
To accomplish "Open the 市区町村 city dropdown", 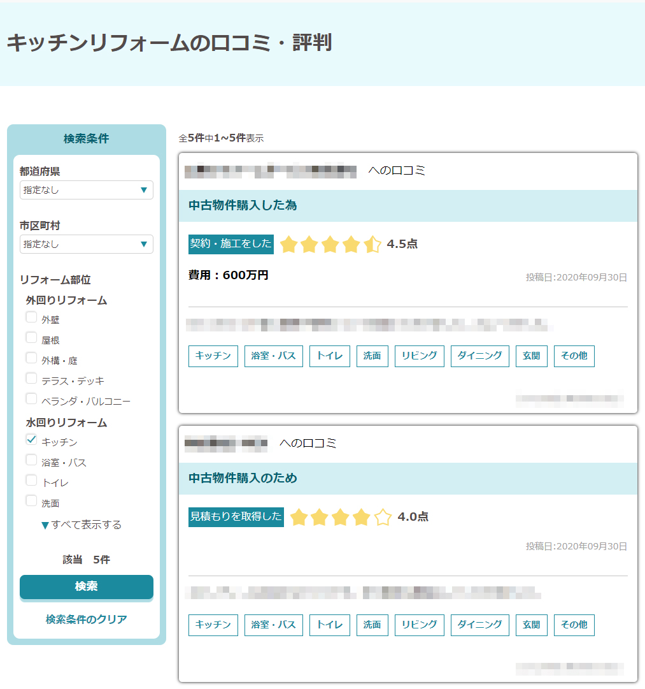I will click(x=86, y=244).
